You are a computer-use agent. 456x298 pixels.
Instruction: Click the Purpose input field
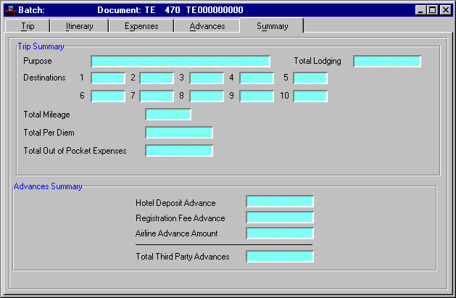[181, 62]
